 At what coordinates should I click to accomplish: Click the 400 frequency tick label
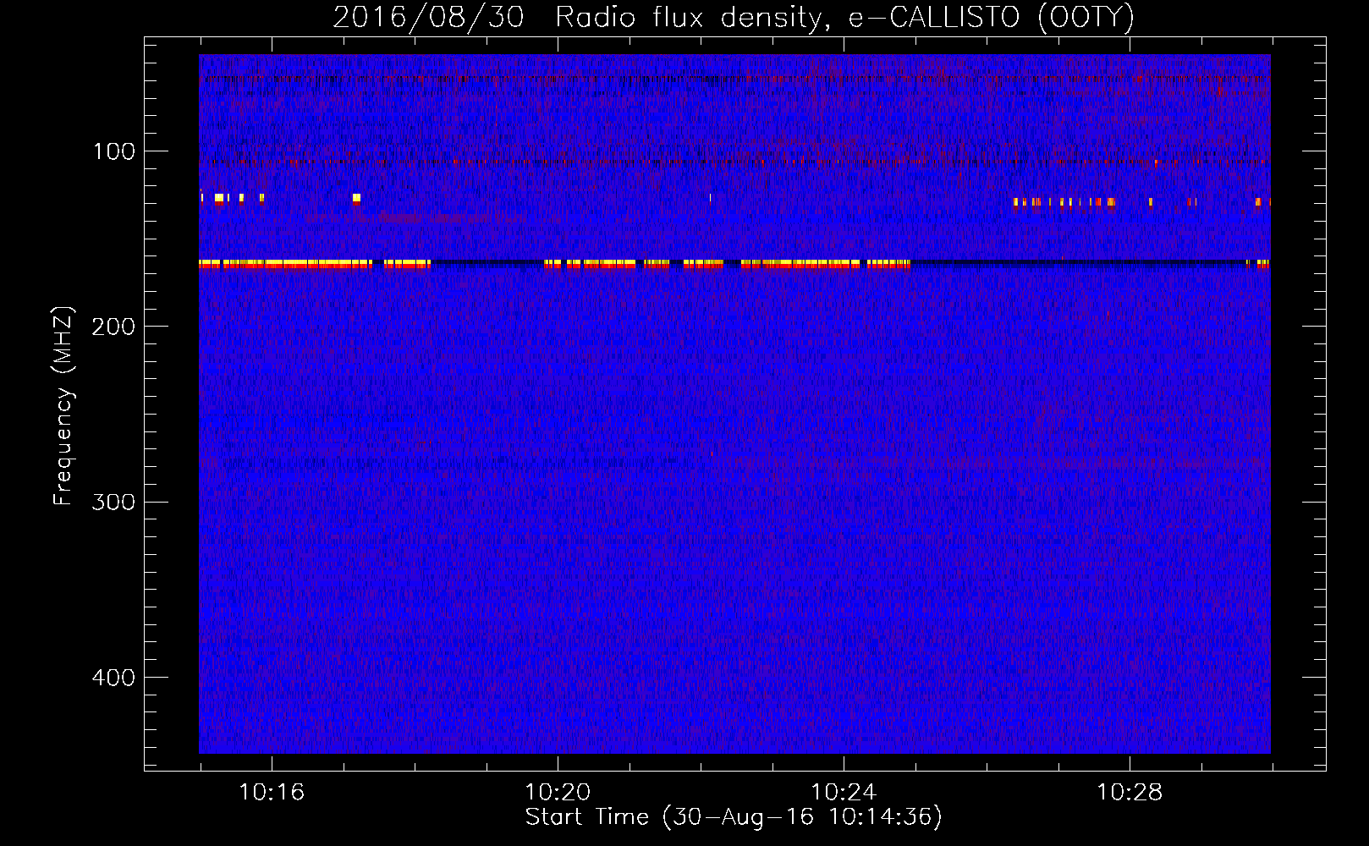[113, 678]
